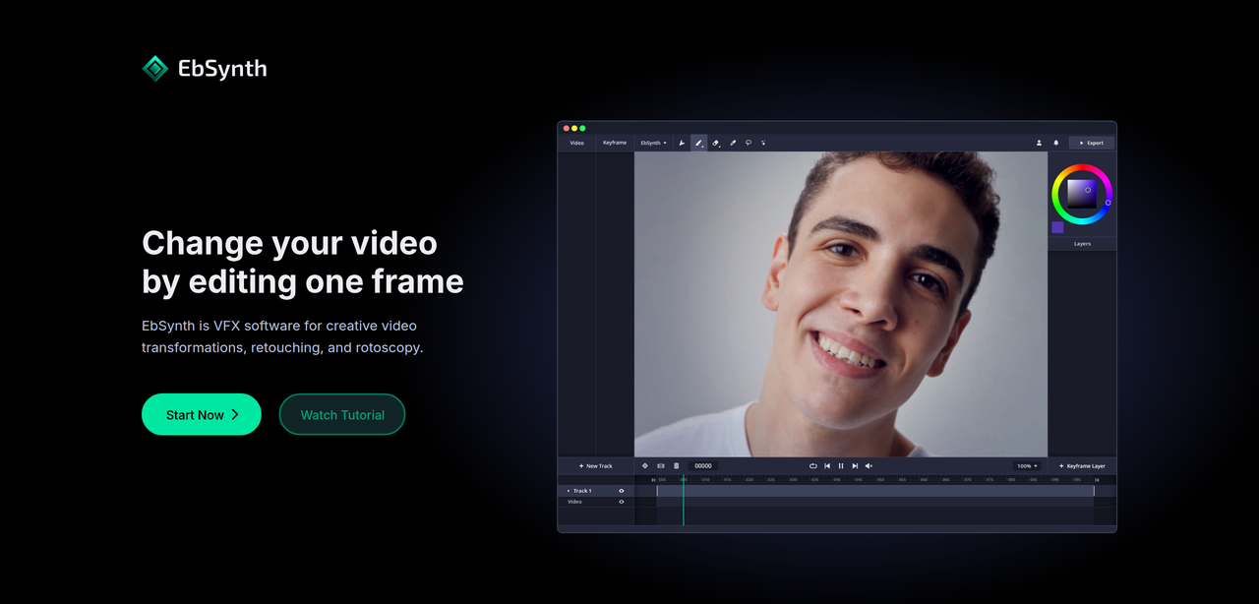Image resolution: width=1259 pixels, height=604 pixels.
Task: Jump to timeline end marker
Action: tap(1097, 480)
